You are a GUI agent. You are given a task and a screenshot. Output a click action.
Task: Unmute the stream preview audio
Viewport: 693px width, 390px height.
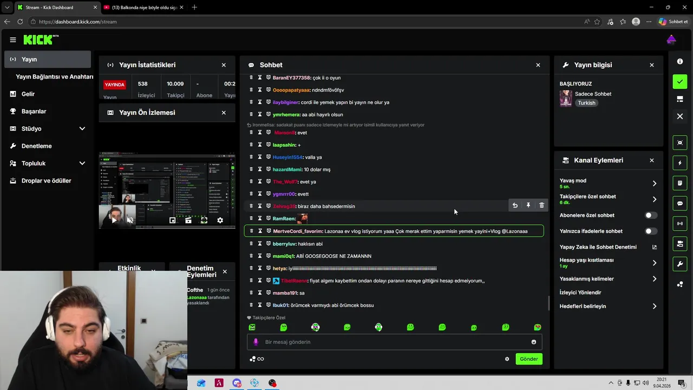[x=130, y=220]
